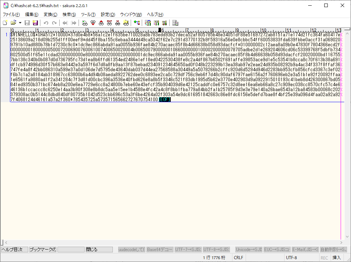Click Find Next down-arrow binoculars icon
Image resolution: width=351 pixels, height=262 pixels.
pyautogui.click(x=93, y=23)
